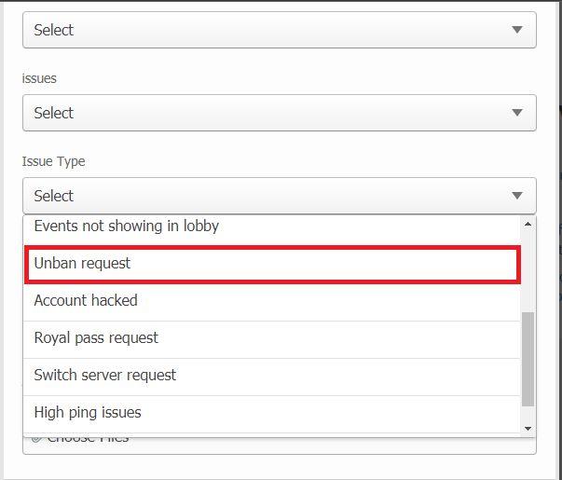Click the arrow on the Issue Type dropdown

(x=517, y=196)
